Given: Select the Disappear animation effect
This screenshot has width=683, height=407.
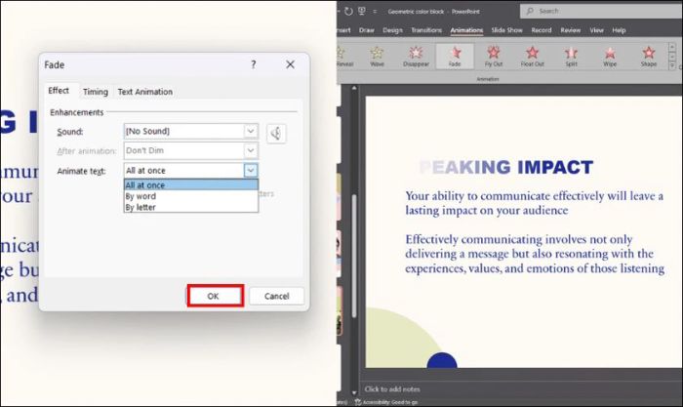Looking at the screenshot, I should point(416,57).
